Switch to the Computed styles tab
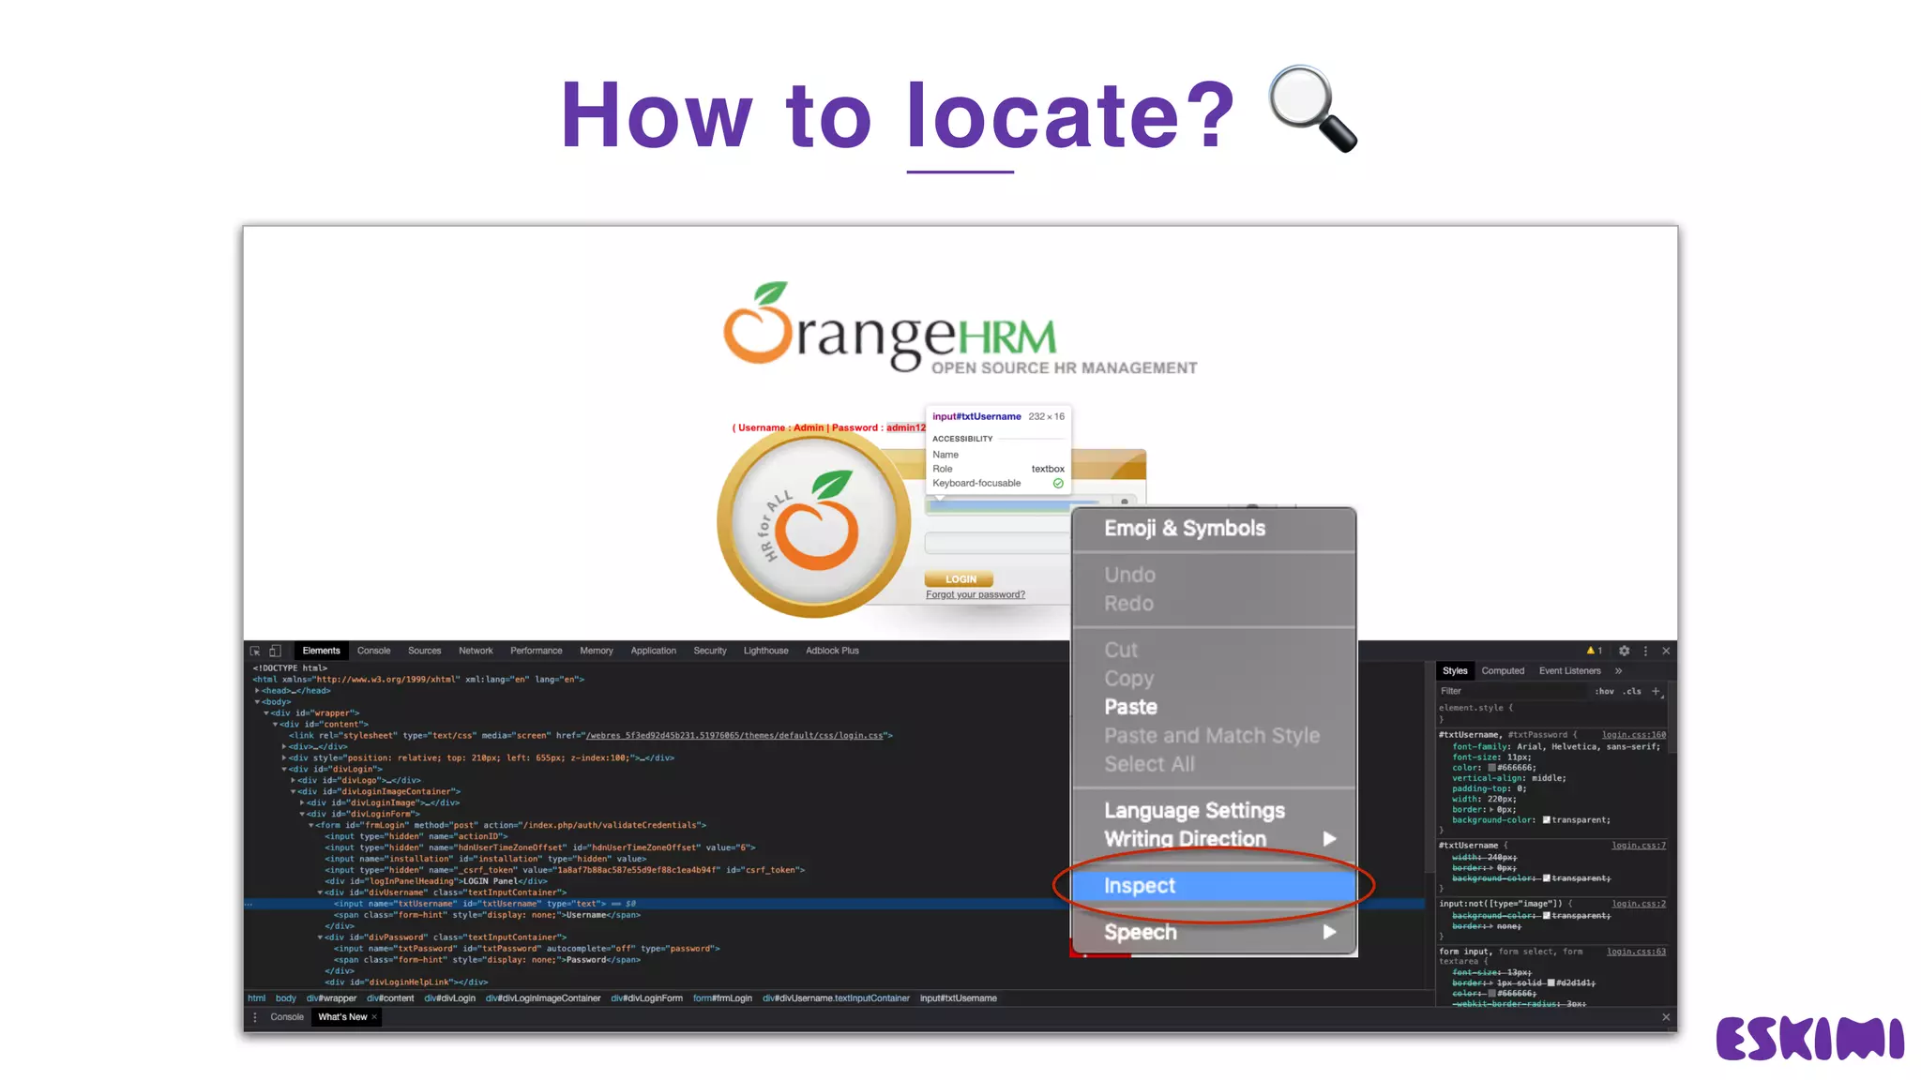This screenshot has height=1080, width=1921. pyautogui.click(x=1503, y=671)
